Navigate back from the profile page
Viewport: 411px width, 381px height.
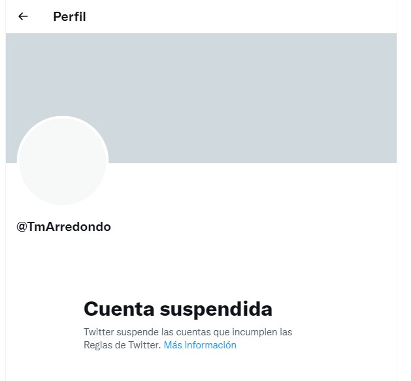(23, 16)
